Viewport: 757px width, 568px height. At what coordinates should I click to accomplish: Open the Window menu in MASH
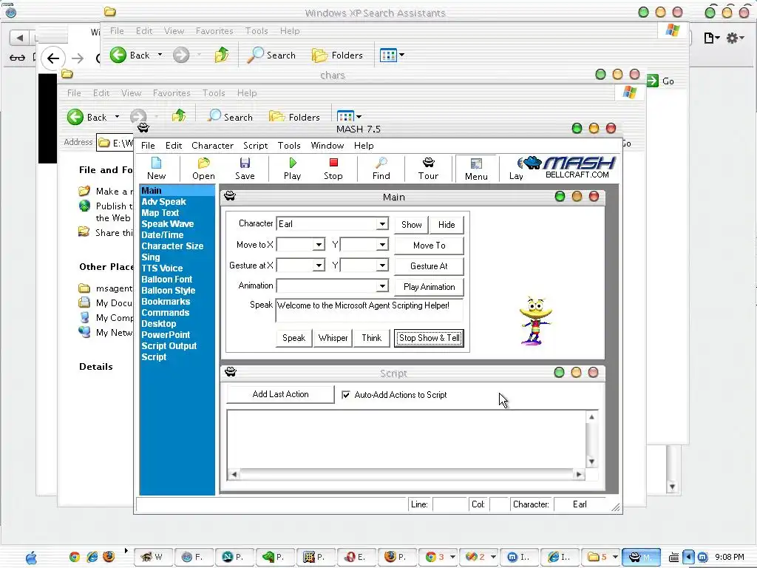327,146
